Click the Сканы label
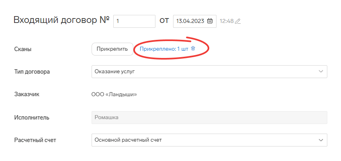Image resolution: width=341 pixels, height=161 pixels. 23,49
